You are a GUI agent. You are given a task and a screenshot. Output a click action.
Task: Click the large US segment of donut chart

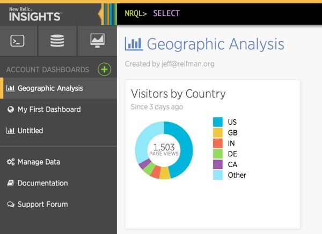pyautogui.click(x=185, y=148)
